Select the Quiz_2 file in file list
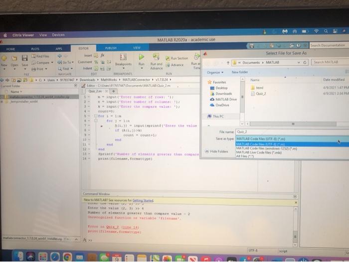 [x=258, y=94]
